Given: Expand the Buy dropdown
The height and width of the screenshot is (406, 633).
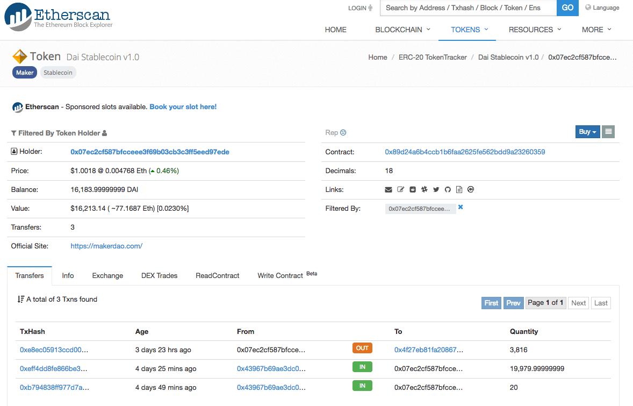Looking at the screenshot, I should click(587, 132).
